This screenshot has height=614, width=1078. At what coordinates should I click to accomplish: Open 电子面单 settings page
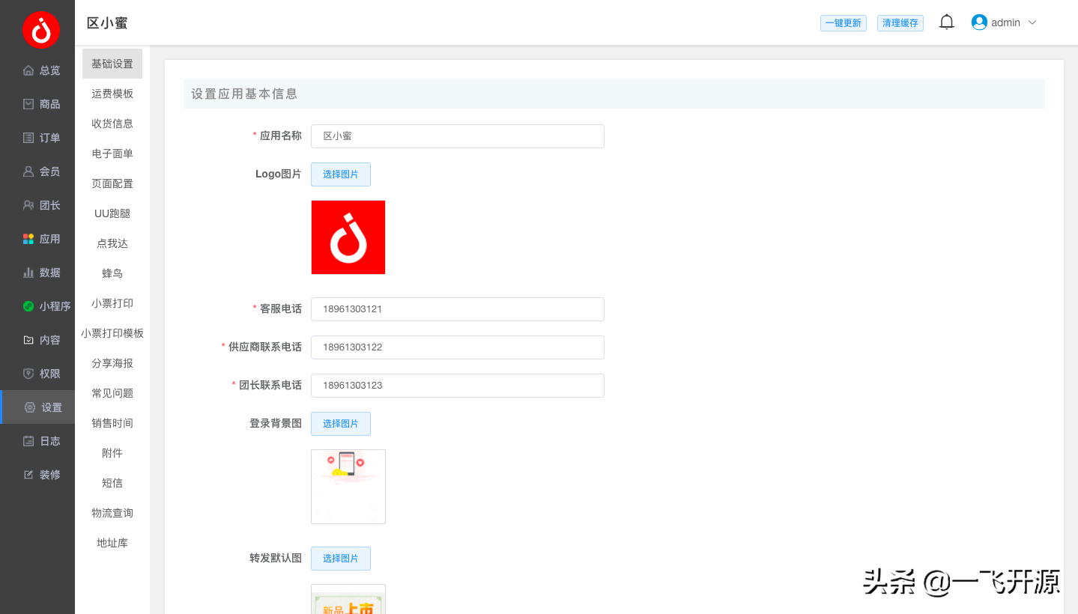112,153
